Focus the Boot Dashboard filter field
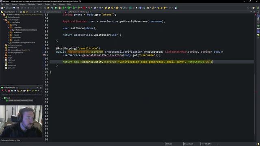 coord(22,94)
